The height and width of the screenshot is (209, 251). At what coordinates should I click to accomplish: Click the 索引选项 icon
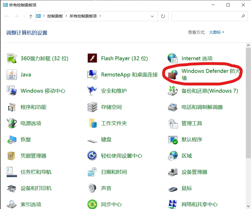point(12,205)
